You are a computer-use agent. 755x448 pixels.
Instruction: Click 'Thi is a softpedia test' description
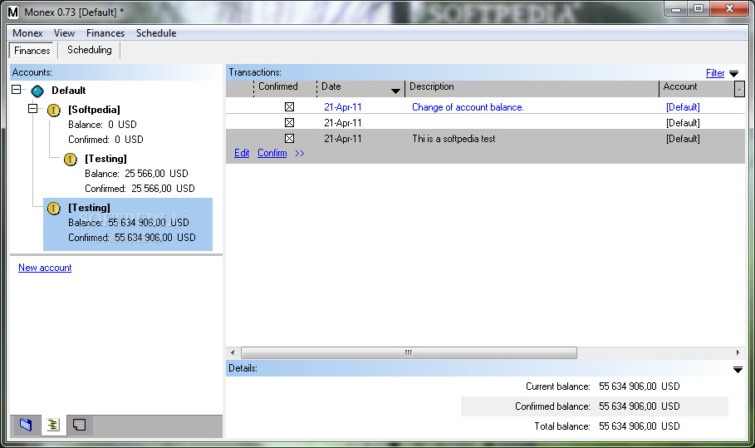(453, 139)
